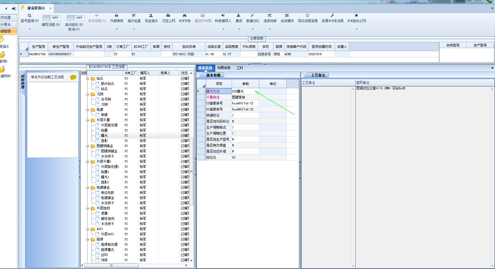Click 单击节点加载工艺流程 button
The image size is (495, 269).
[47, 77]
